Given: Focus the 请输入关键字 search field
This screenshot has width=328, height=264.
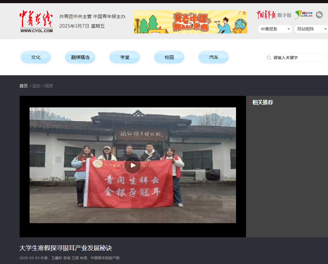Looking at the screenshot, I should [x=297, y=58].
